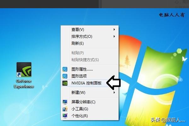The width and height of the screenshot is (189, 126).
Task: Open 图形选项 menu entry
Action: (89, 76)
